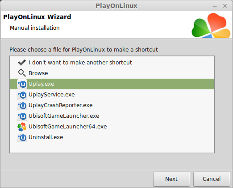Select UbisoftGameLauncher.exe entry text
Viewport: 233px width, 188px height.
pyautogui.click(x=64, y=116)
